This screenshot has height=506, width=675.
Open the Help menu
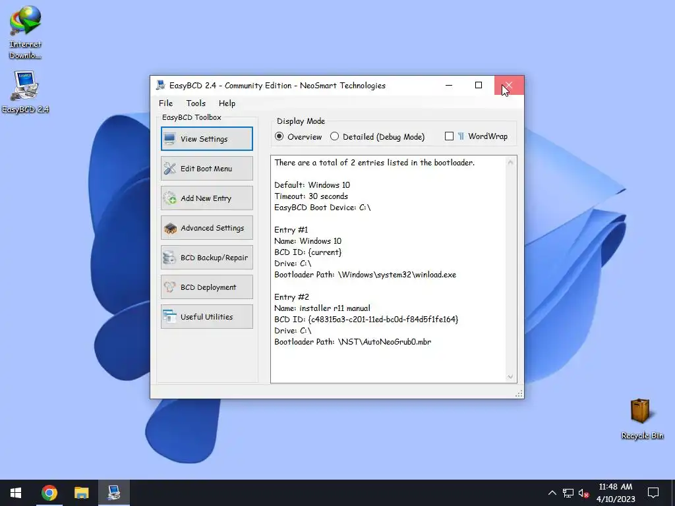pos(227,103)
